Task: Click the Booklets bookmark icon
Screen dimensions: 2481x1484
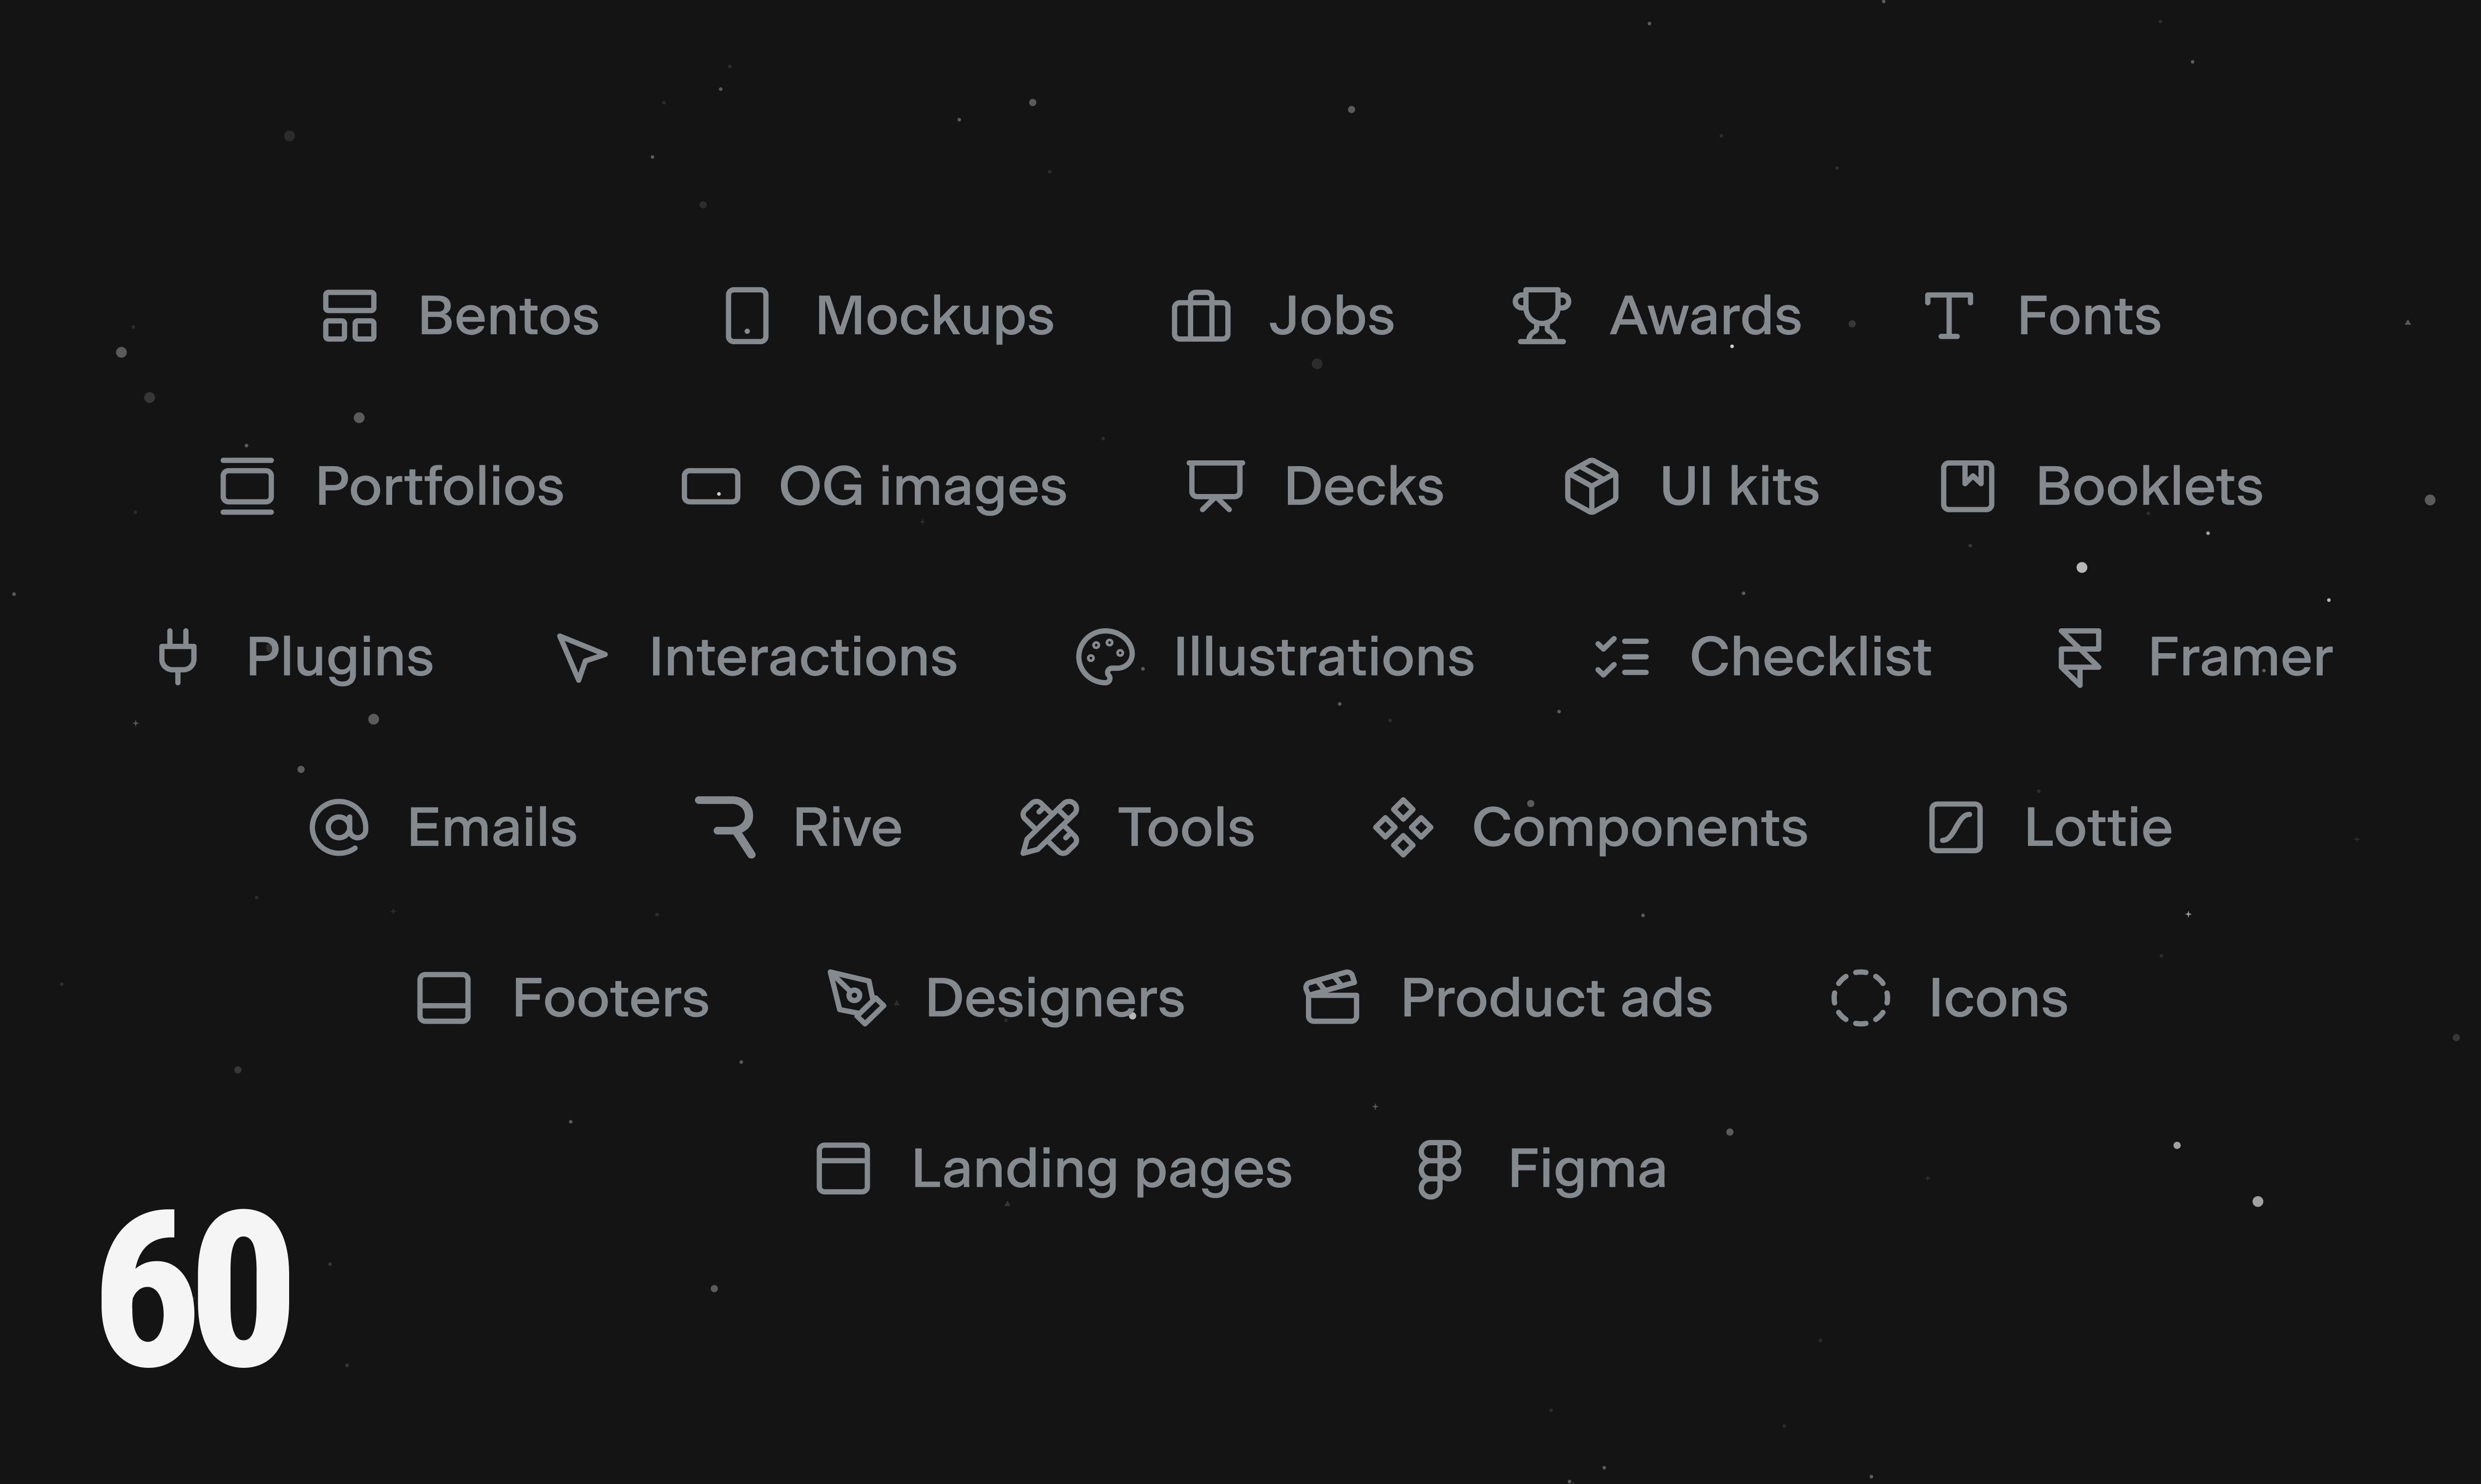Action: pyautogui.click(x=1968, y=486)
